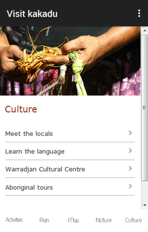Open the Warradjan Cultural Centre entry
The height and width of the screenshot is (232, 148).
click(x=70, y=169)
